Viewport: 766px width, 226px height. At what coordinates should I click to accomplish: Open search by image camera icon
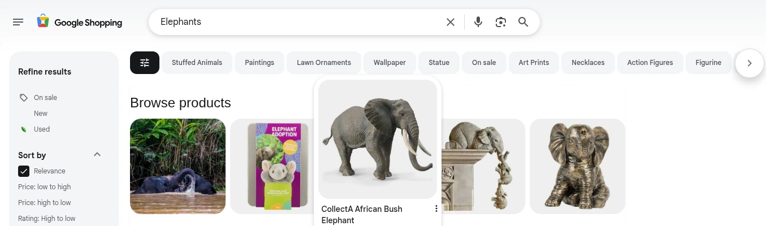tap(501, 22)
